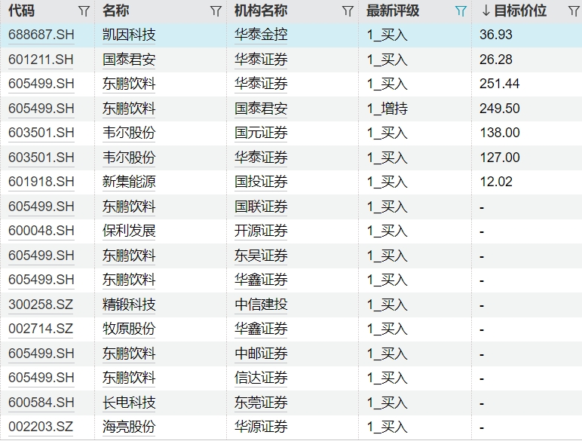Open stock code link 002203.SZ
The height and width of the screenshot is (441, 582).
pos(41,427)
